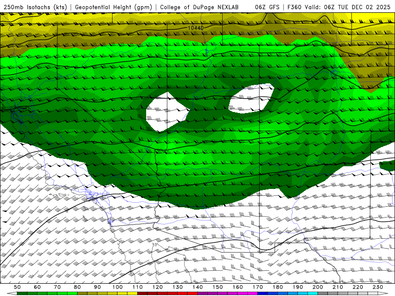Click the '06Z GFS' model run label
The width and height of the screenshot is (395, 296).
(x=267, y=7)
